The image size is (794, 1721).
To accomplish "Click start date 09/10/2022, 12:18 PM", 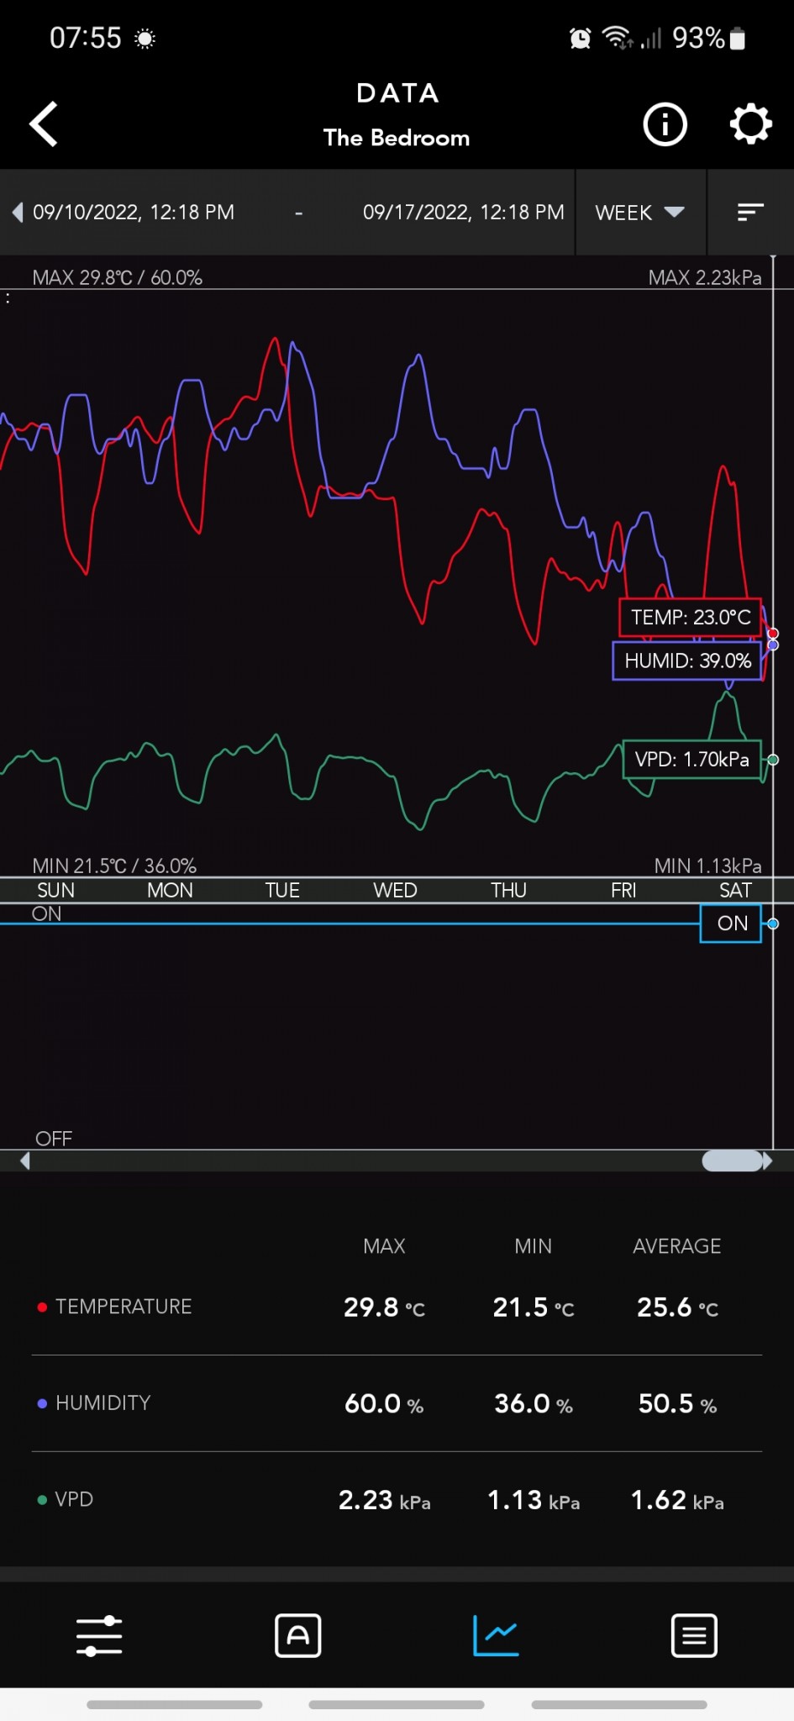I will 134,213.
